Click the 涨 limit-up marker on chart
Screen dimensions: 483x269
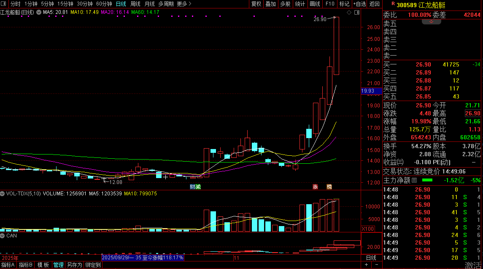click(x=315, y=186)
